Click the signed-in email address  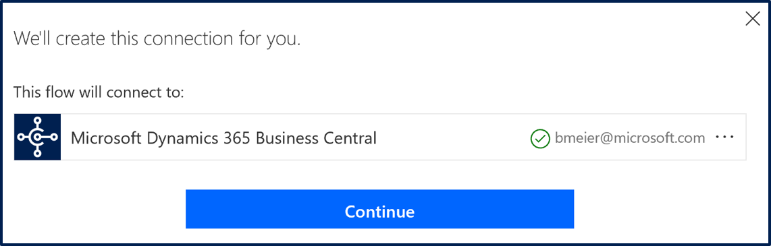(629, 138)
